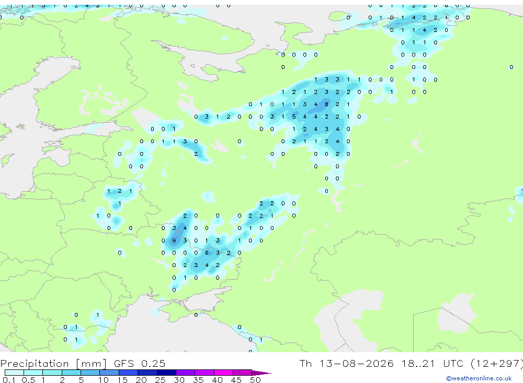The image size is (523, 383).
Task: Select the 2–5 mm legend color swatch
Action: coord(71,373)
